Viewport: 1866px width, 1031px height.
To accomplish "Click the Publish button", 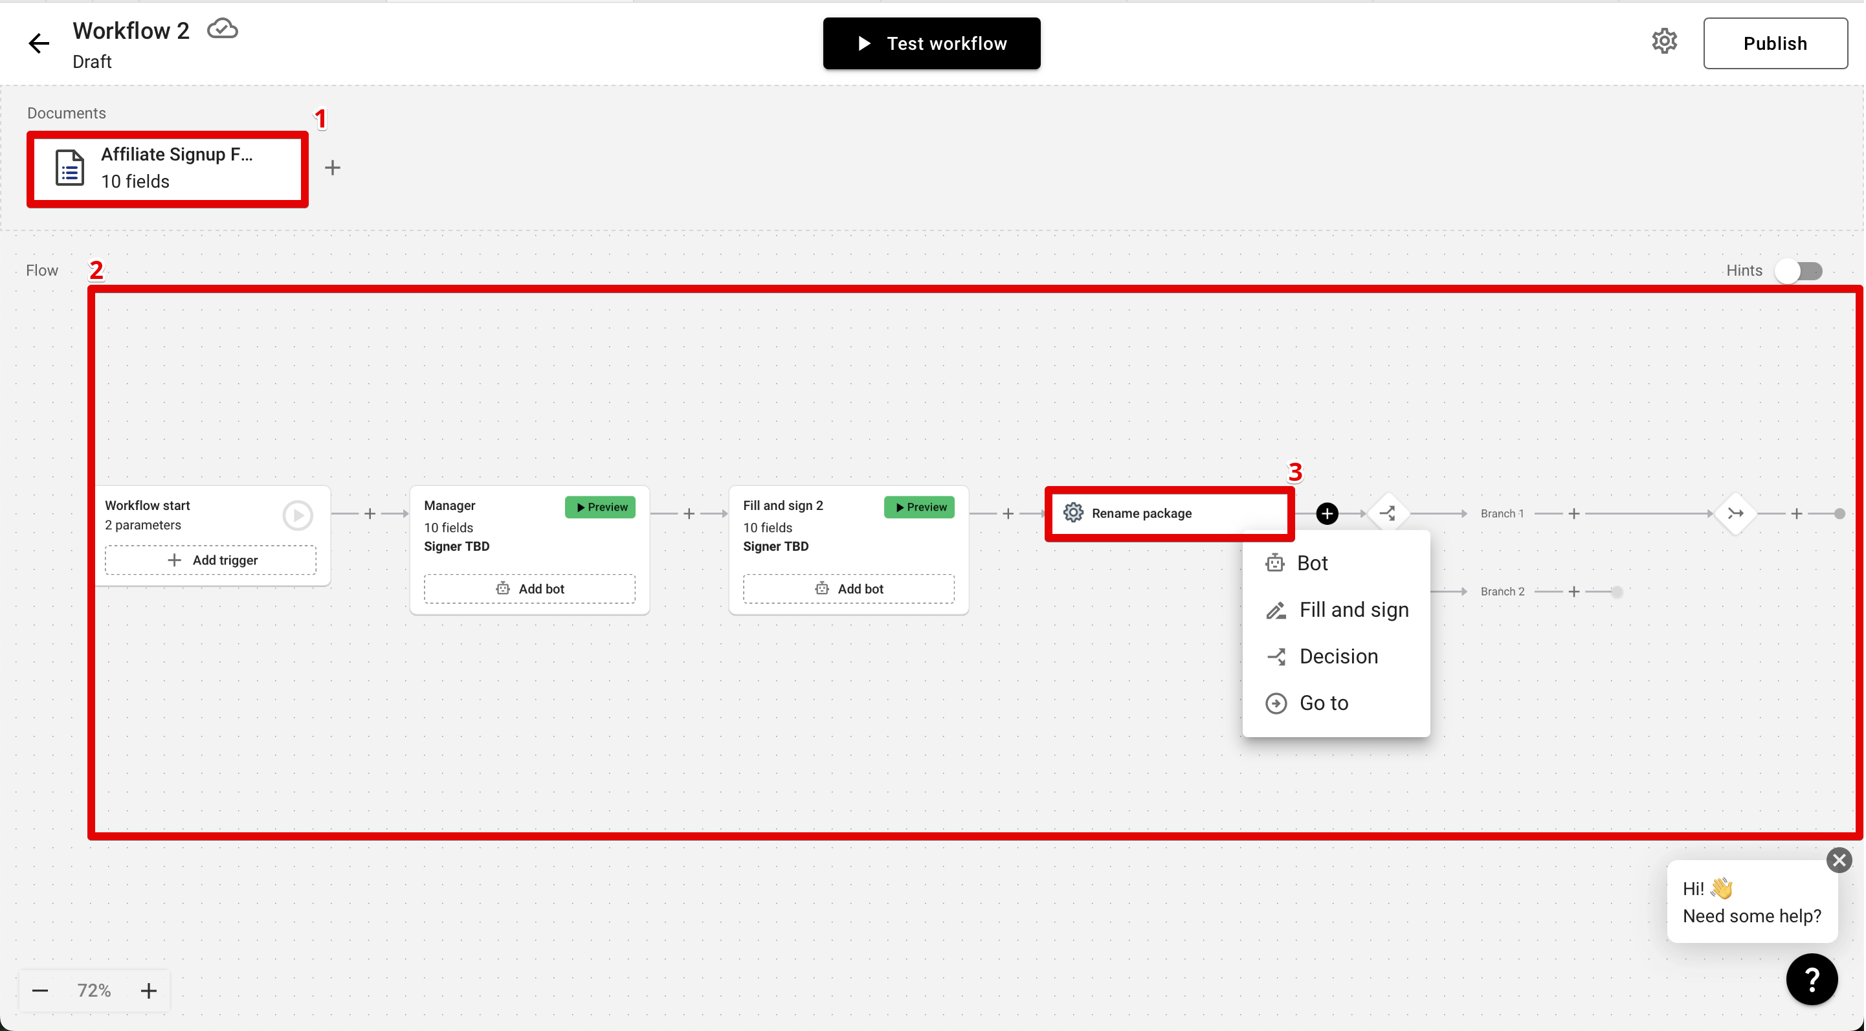I will 1775,43.
